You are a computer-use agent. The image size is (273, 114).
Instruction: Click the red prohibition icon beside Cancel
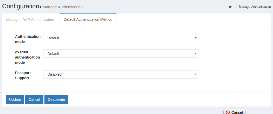click(228, 112)
